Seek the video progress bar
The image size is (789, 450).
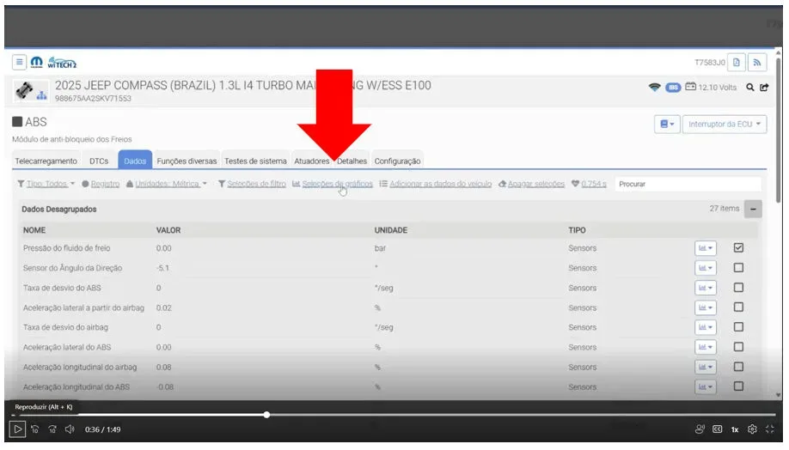coord(394,416)
